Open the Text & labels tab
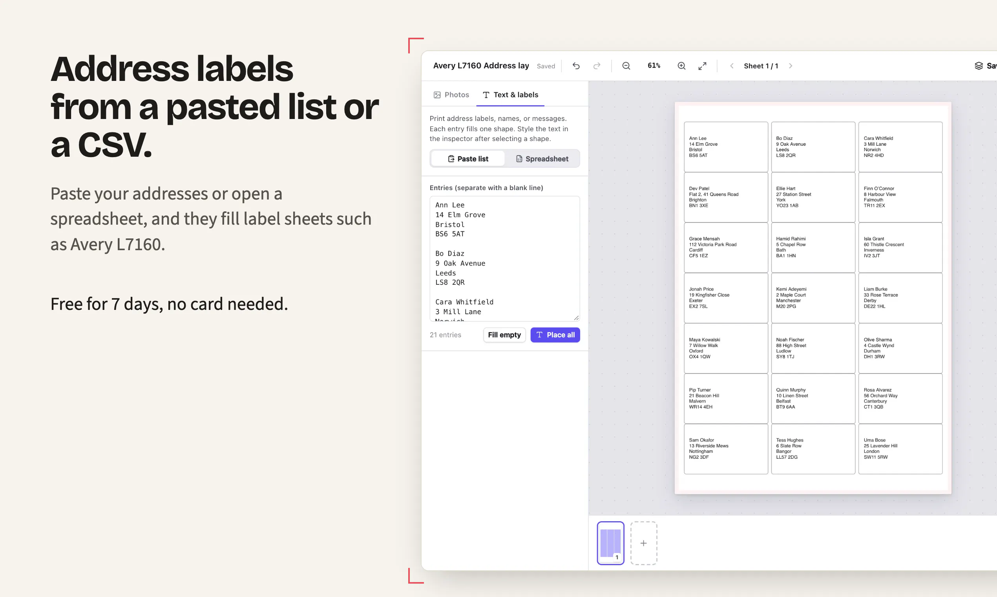997x597 pixels. (x=510, y=95)
